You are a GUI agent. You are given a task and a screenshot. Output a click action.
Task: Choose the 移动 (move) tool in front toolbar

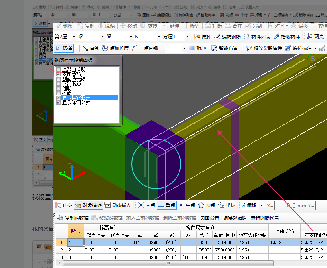point(128,26)
